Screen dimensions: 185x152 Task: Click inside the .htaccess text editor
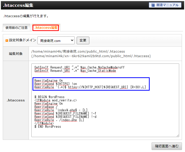click(x=105, y=100)
